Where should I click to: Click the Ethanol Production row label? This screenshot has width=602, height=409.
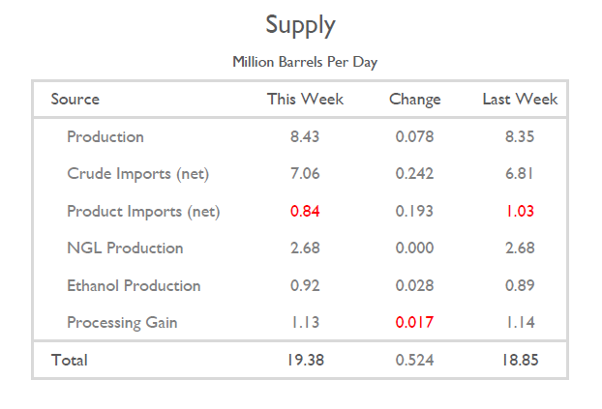(x=134, y=285)
